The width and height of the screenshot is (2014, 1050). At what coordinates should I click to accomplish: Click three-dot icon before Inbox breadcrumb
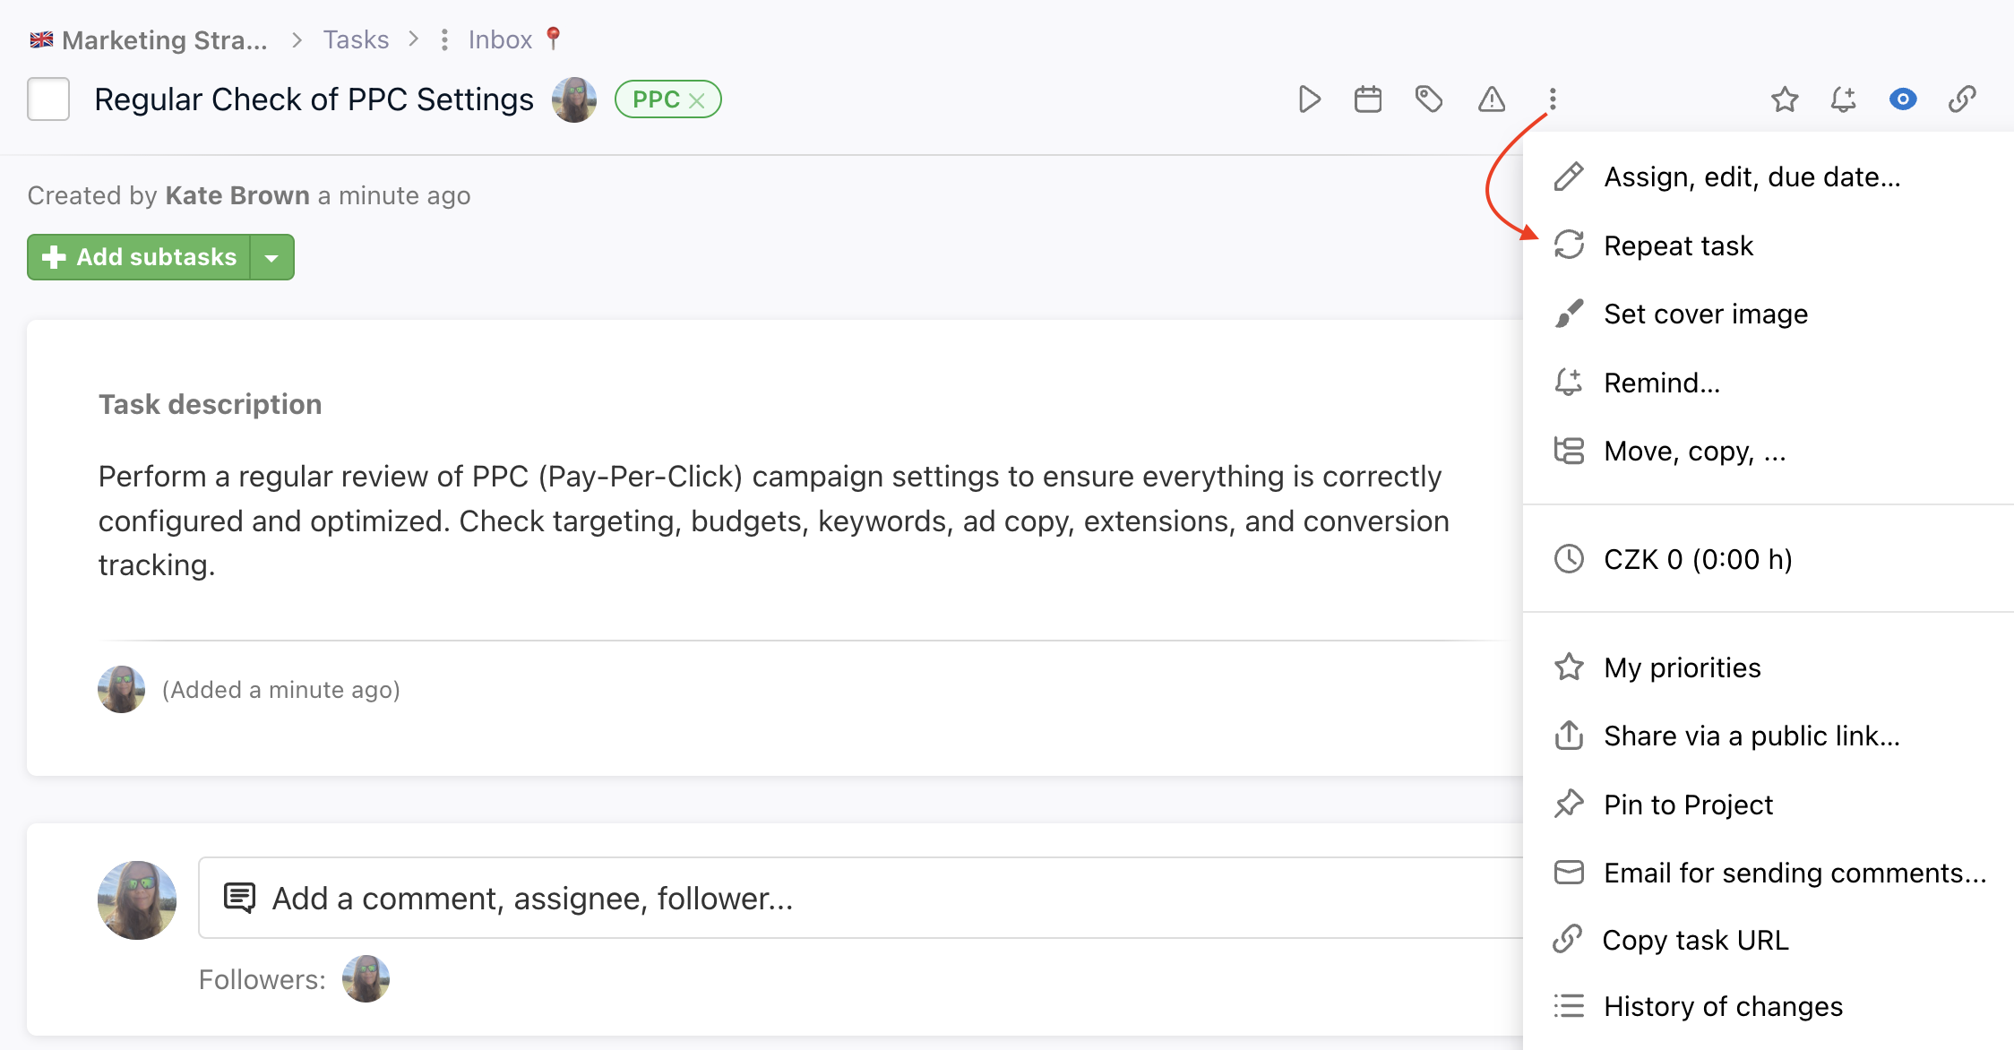444,40
